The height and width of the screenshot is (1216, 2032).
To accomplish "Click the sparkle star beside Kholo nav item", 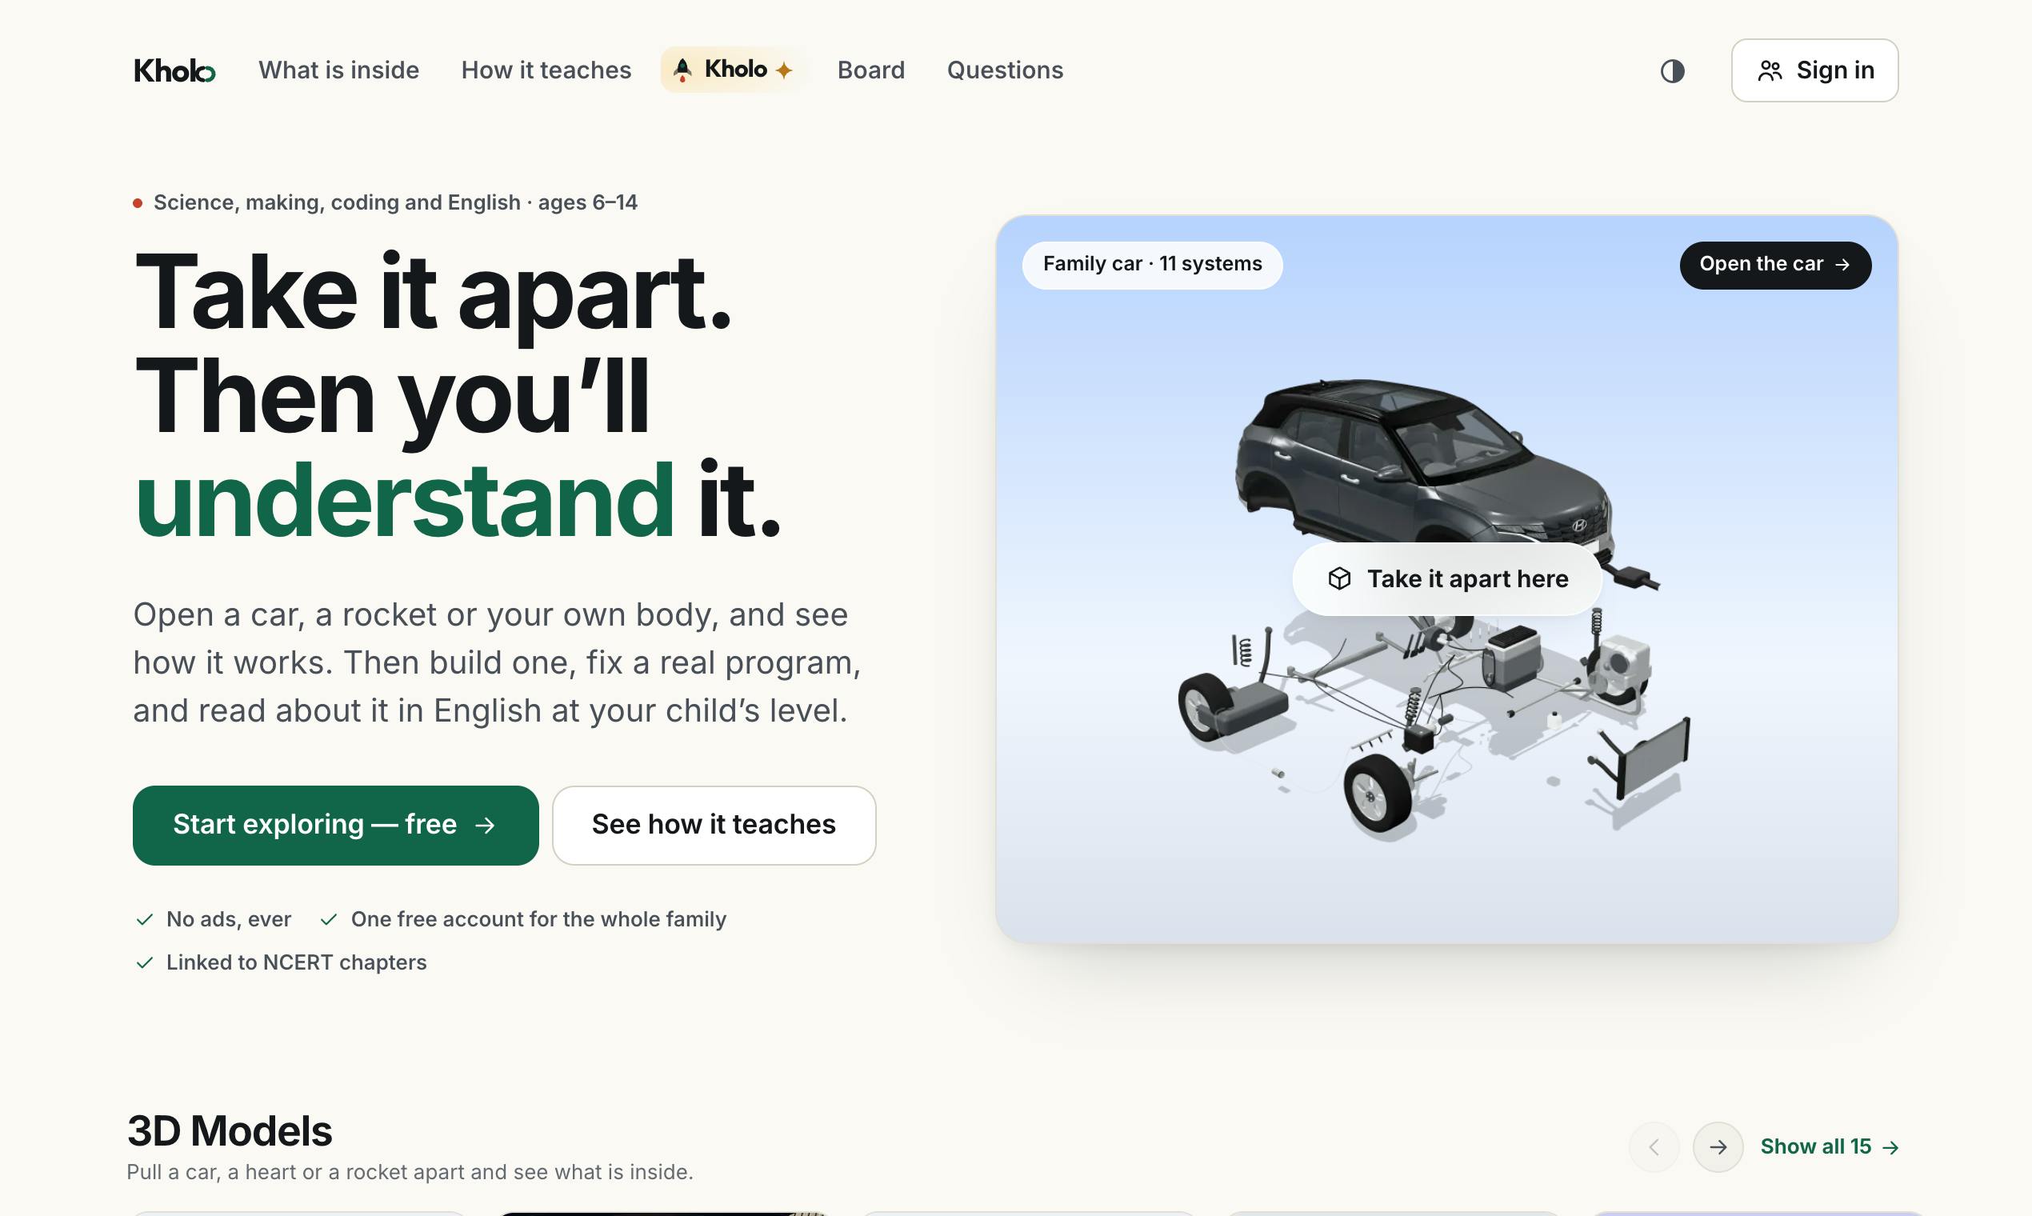I will point(784,70).
